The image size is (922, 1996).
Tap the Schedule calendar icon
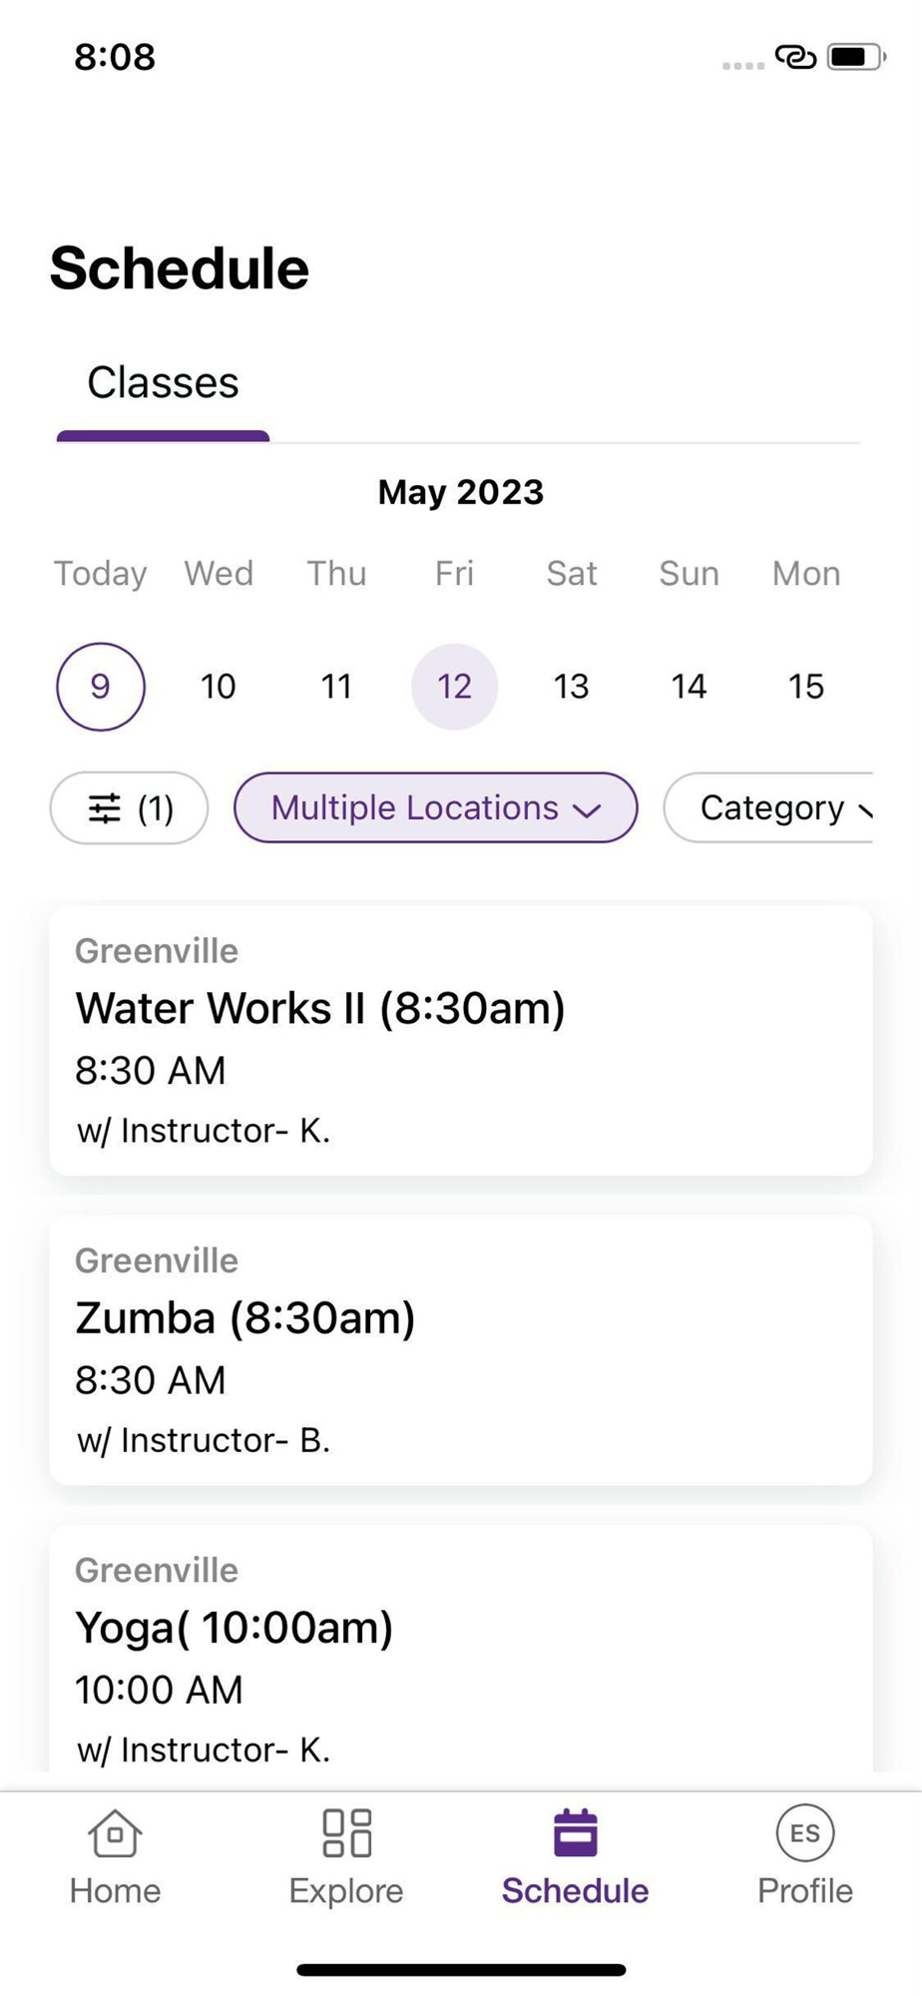575,1834
